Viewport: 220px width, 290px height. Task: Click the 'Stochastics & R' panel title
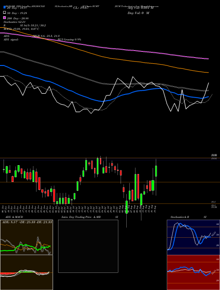pyautogui.click(x=180, y=217)
